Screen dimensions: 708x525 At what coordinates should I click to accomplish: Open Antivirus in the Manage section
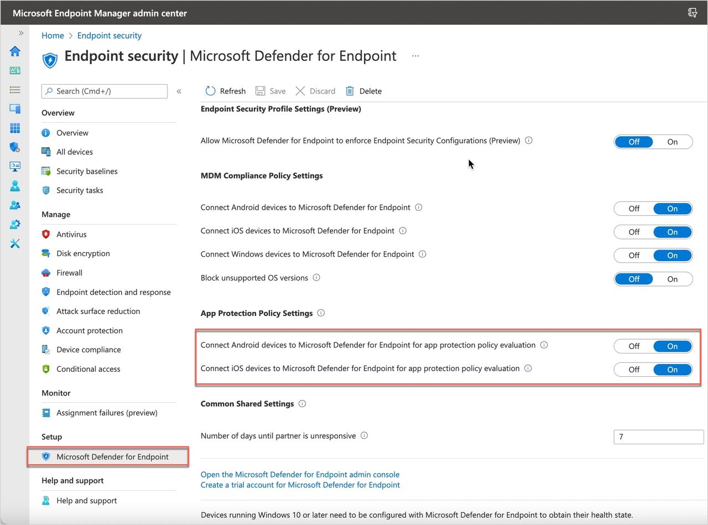point(71,235)
